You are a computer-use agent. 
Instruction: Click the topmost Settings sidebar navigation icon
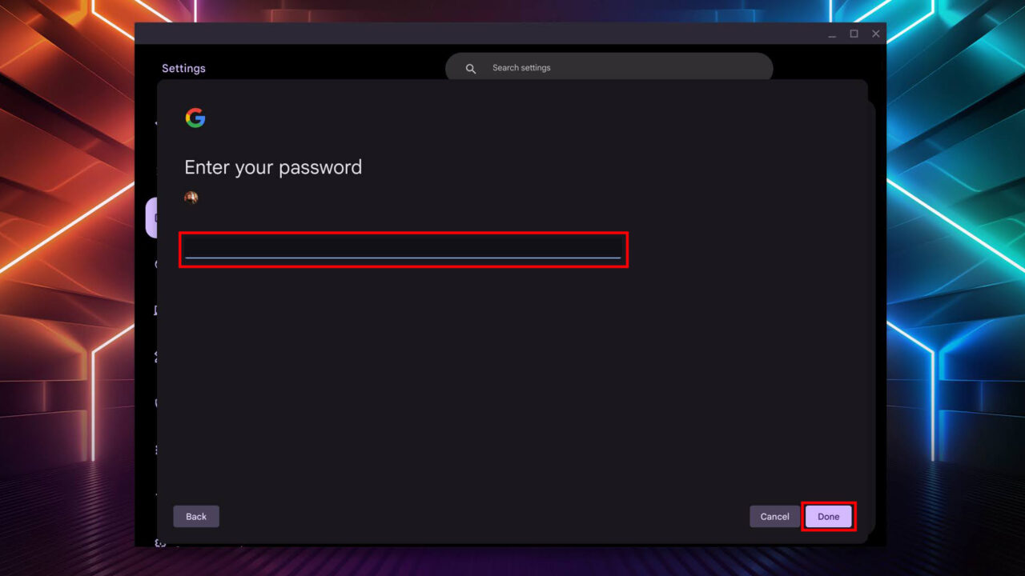(156, 126)
